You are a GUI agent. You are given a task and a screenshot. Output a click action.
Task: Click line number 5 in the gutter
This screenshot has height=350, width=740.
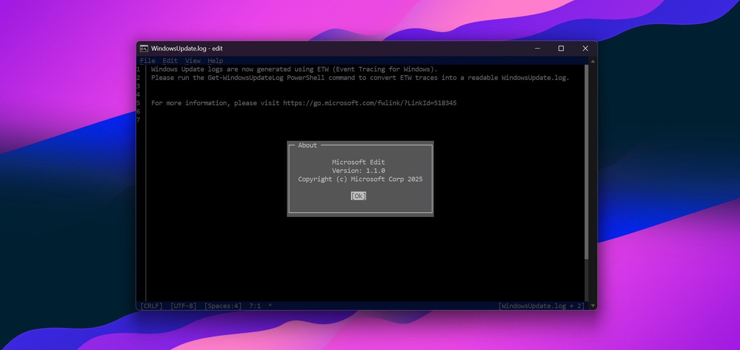coord(138,103)
